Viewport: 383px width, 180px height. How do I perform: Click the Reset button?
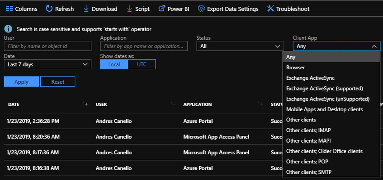[58, 82]
